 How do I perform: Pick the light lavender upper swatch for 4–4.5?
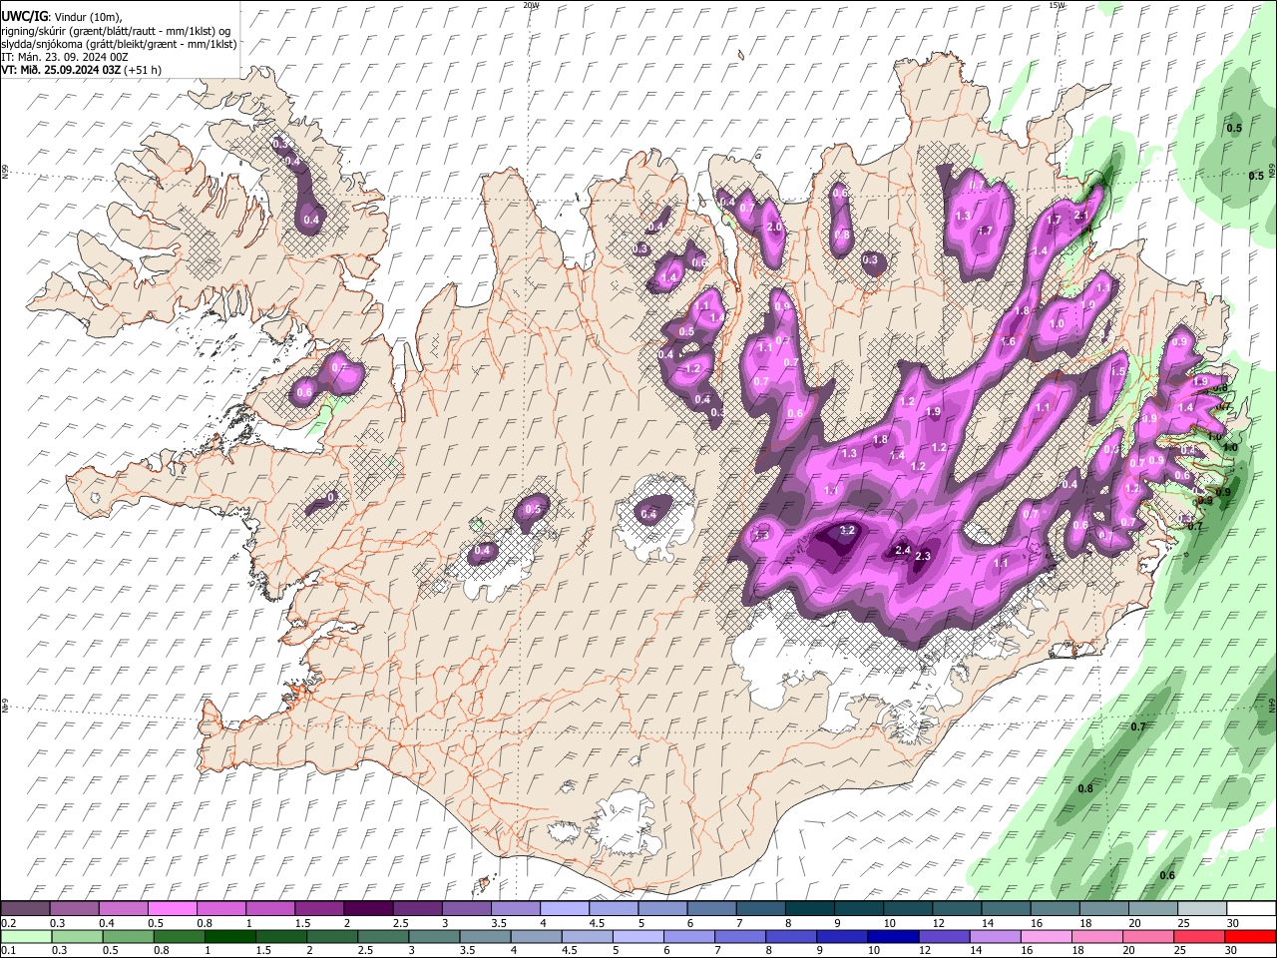click(x=565, y=909)
